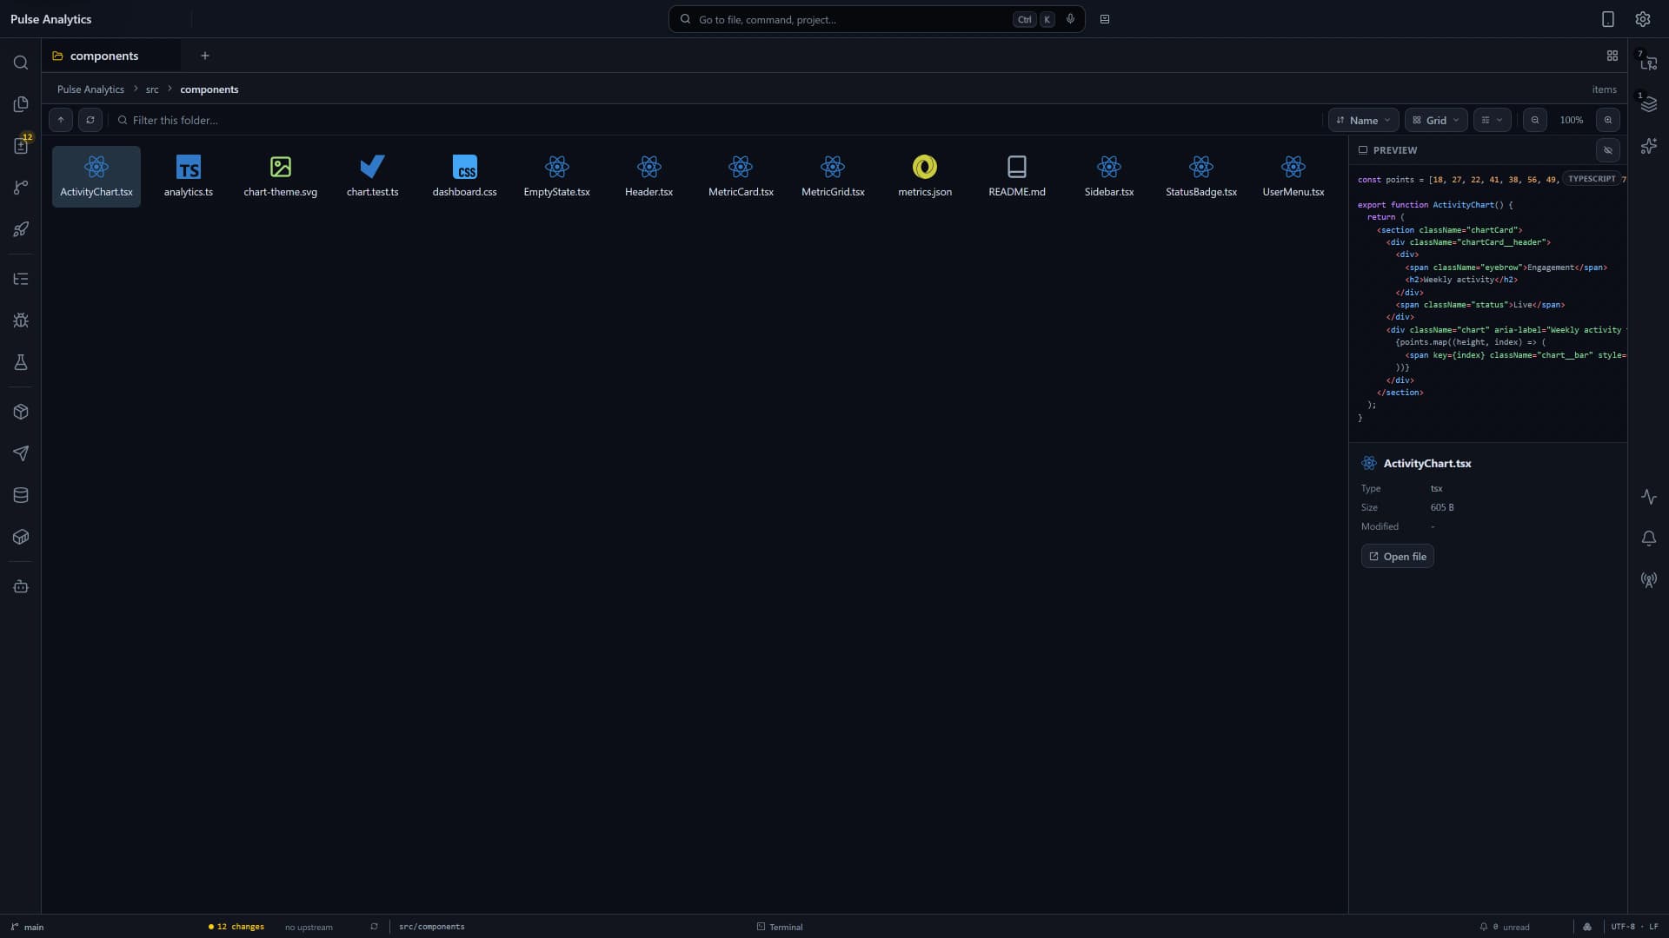The height and width of the screenshot is (938, 1669).
Task: Open the layout grid icon in tab bar
Action: pos(1612,56)
